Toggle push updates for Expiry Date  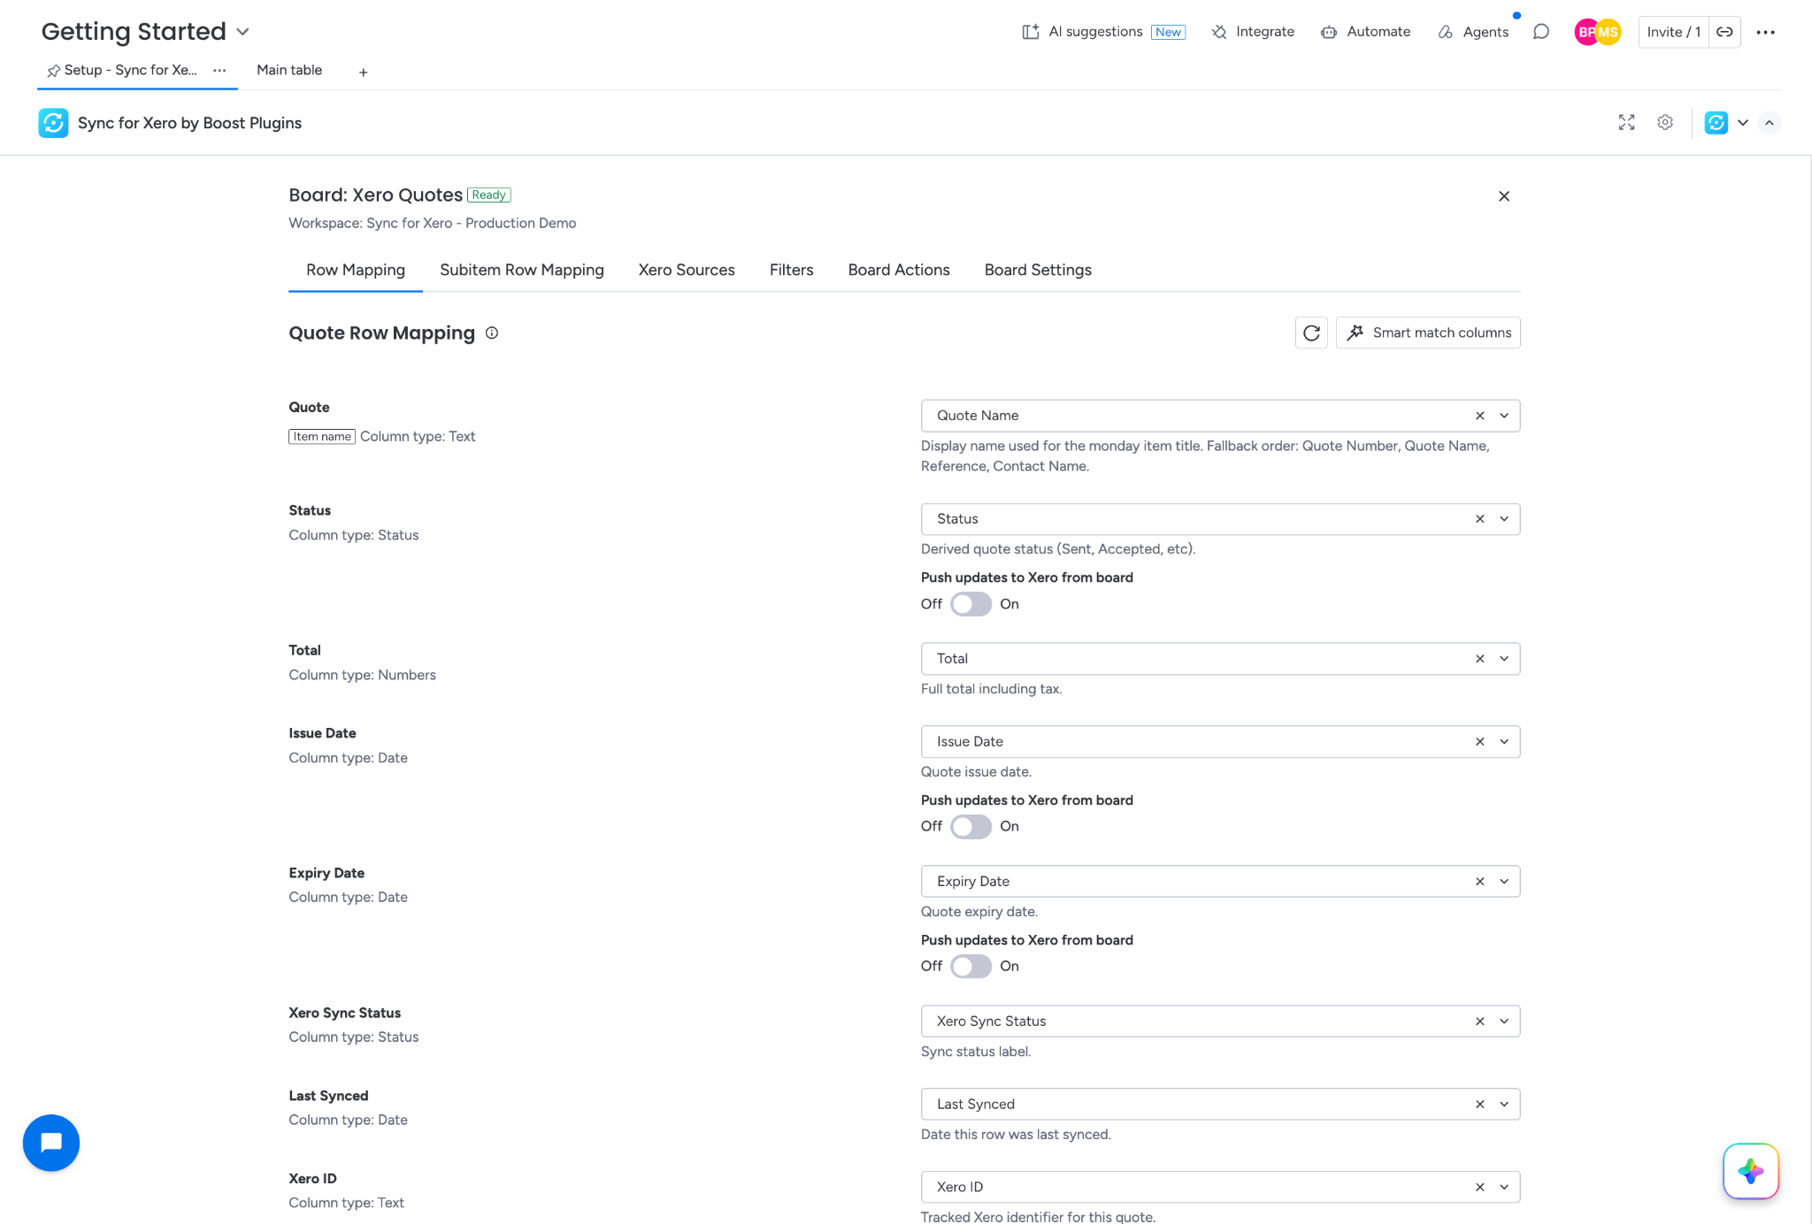pyautogui.click(x=971, y=967)
